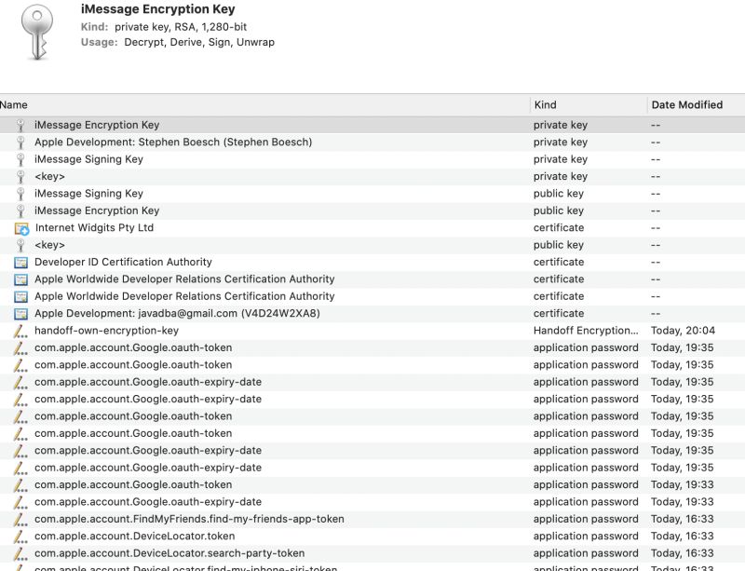This screenshot has width=745, height=571.
Task: Click 'certificate' kind of Internet Widgits Pty Ltd row
Action: [x=558, y=227]
